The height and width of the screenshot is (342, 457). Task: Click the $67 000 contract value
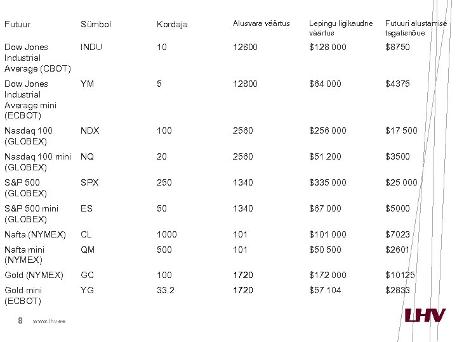pyautogui.click(x=325, y=208)
